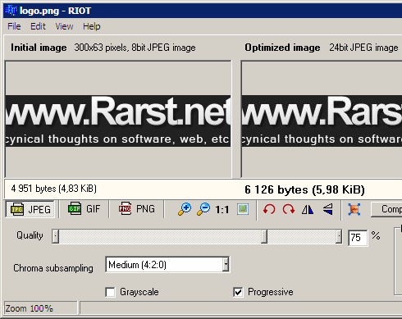Click the "Optimized image" heading
Screen dimensions: 402x319
(282, 48)
